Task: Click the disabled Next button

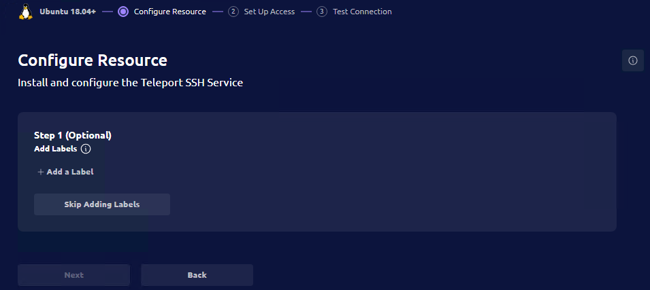Action: coord(74,275)
